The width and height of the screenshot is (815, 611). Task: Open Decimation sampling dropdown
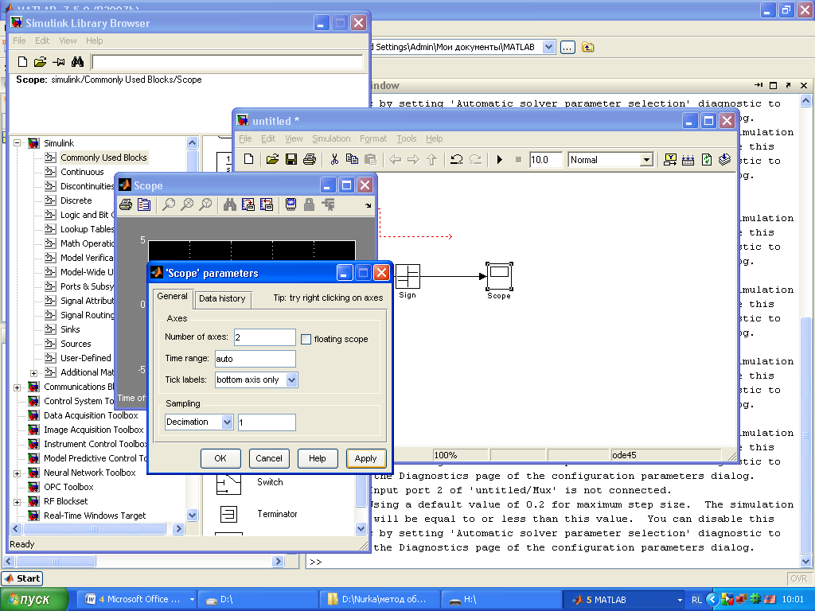[x=227, y=422]
